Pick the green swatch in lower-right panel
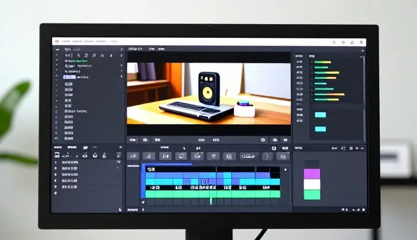Image resolution: width=417 pixels, height=240 pixels. pyautogui.click(x=312, y=194)
